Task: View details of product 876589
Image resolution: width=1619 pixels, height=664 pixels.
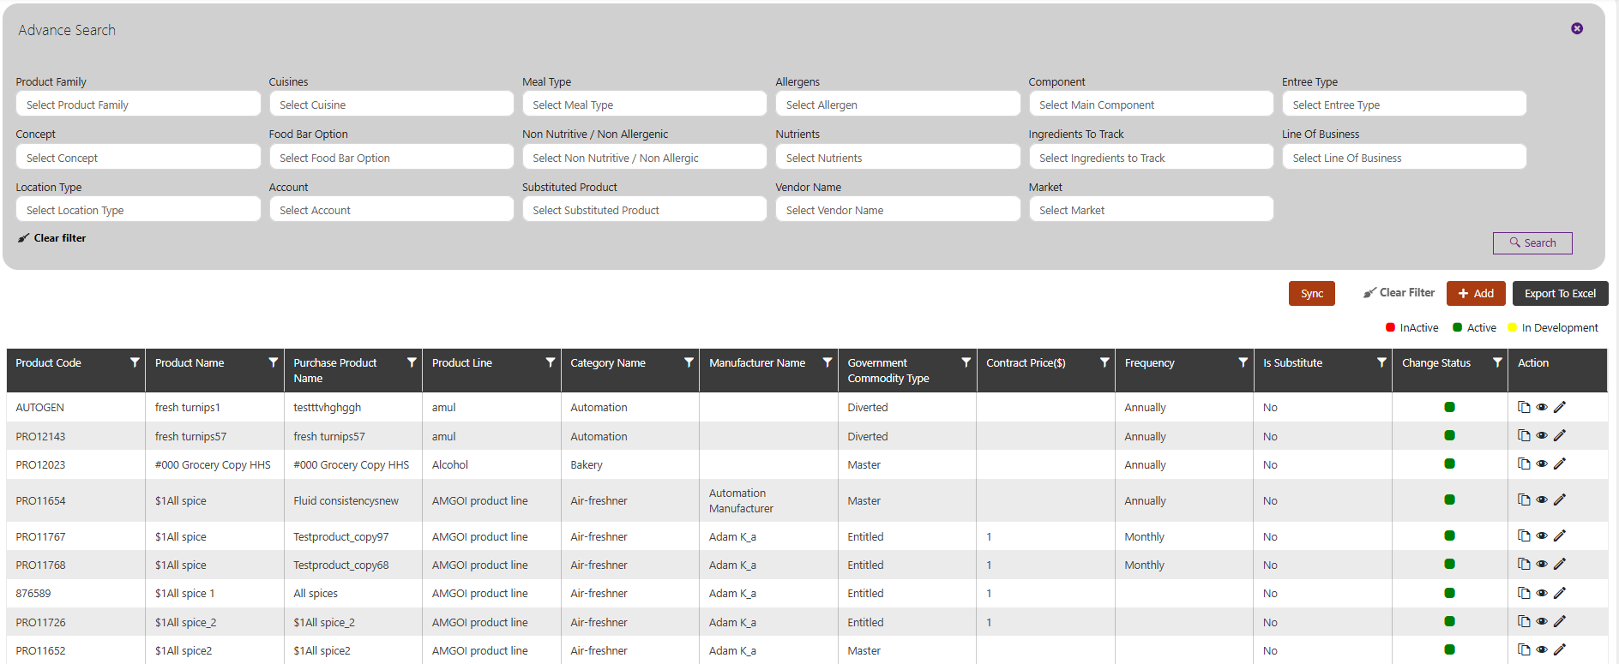Action: [1542, 593]
